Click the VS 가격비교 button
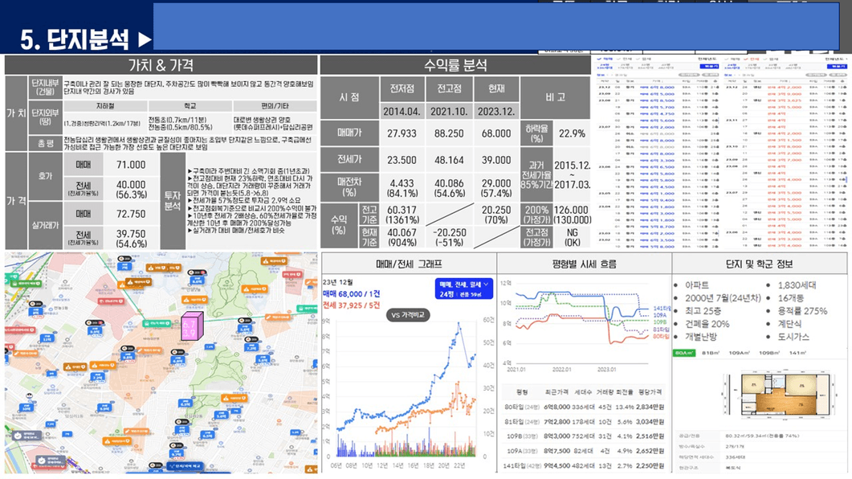Image resolution: width=852 pixels, height=479 pixels. (408, 315)
